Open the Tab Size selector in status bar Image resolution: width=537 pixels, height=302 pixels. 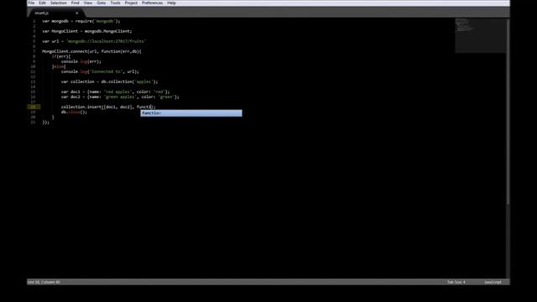456,282
